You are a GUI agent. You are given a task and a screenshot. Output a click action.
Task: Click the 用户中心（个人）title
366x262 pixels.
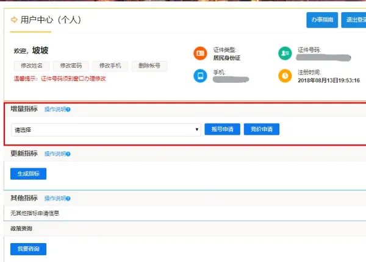point(51,20)
